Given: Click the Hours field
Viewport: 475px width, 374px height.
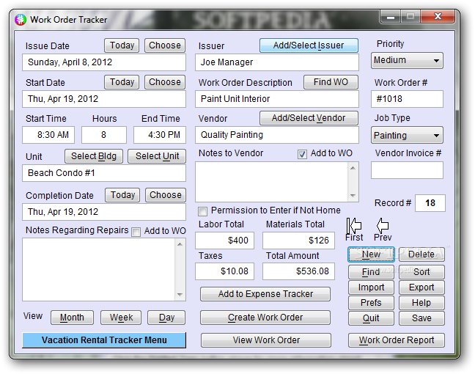Looking at the screenshot, I should point(104,135).
